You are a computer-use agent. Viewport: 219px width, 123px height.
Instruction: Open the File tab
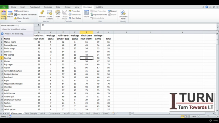4,7
